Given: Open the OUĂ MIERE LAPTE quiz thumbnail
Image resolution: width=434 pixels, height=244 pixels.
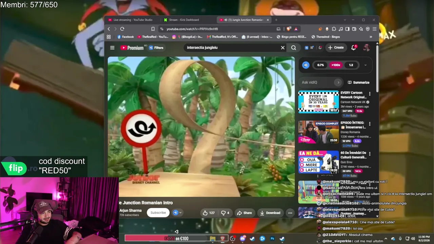Looking at the screenshot, I should [x=318, y=162].
